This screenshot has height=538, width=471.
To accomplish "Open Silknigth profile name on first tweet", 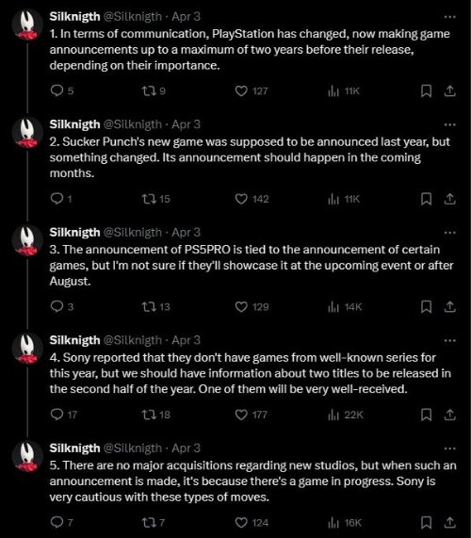I will click(x=74, y=16).
